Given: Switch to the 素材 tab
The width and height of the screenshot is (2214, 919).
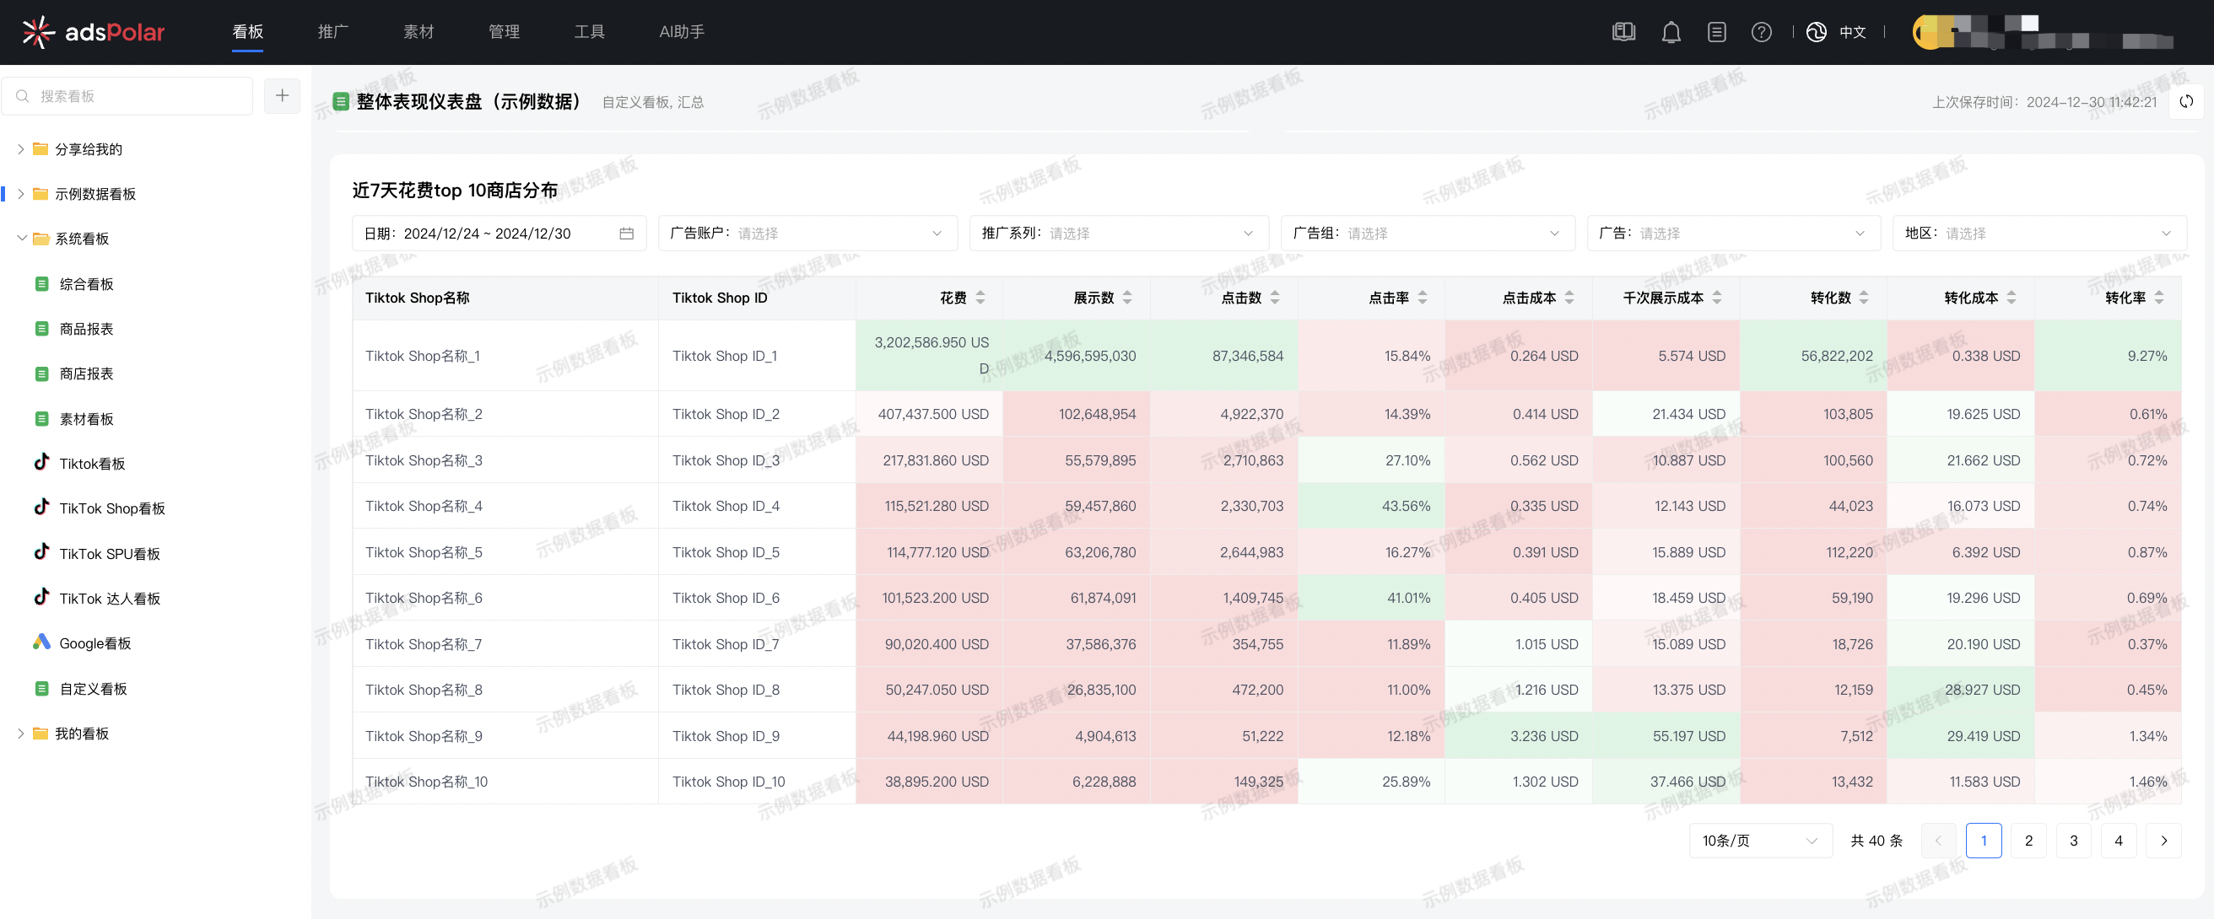Looking at the screenshot, I should pyautogui.click(x=418, y=32).
